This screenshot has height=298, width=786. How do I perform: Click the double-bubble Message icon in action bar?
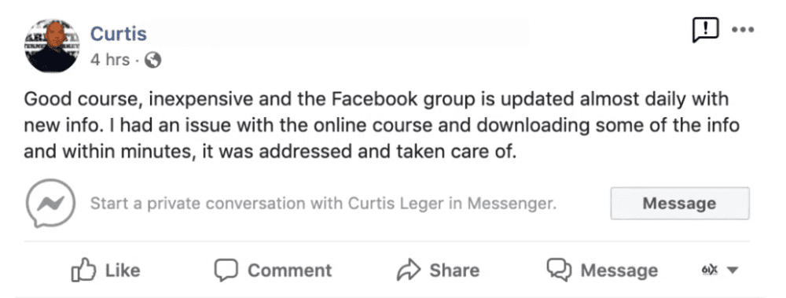pyautogui.click(x=559, y=270)
